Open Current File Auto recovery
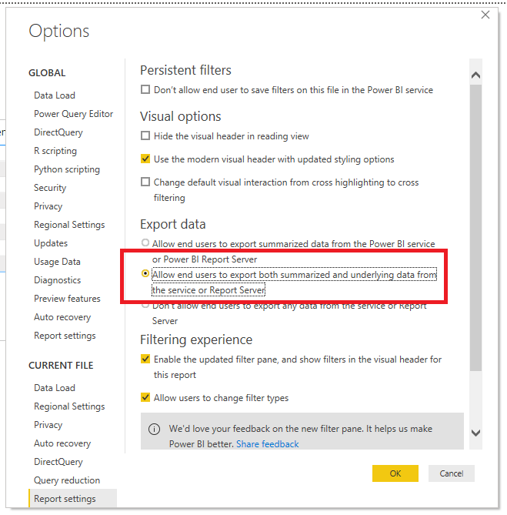Screen dimensions: 507x515 point(62,443)
